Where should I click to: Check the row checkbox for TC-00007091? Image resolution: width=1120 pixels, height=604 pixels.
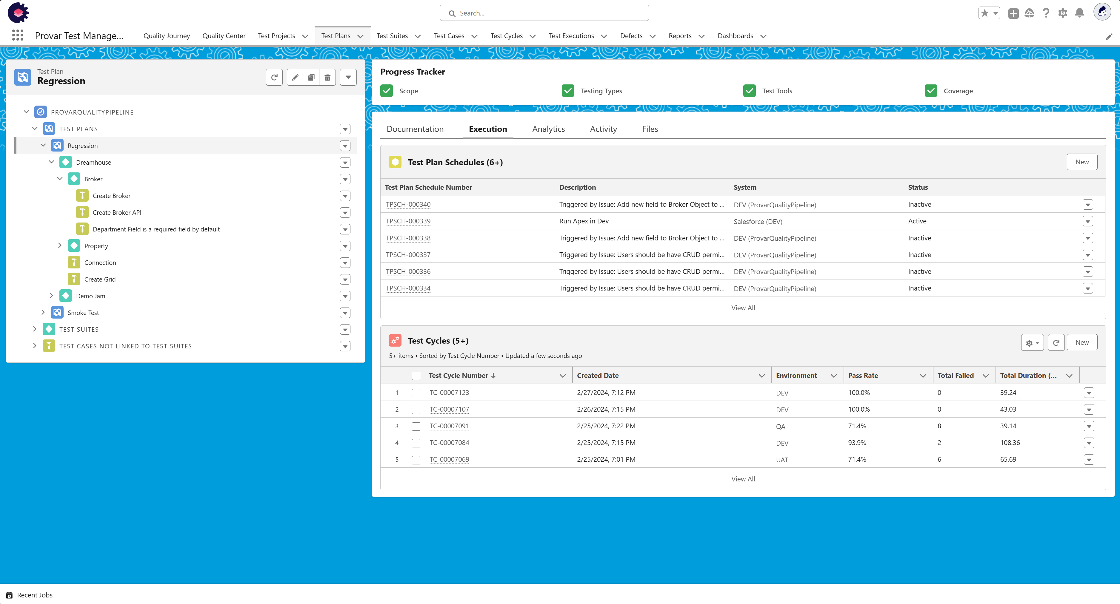(x=416, y=426)
